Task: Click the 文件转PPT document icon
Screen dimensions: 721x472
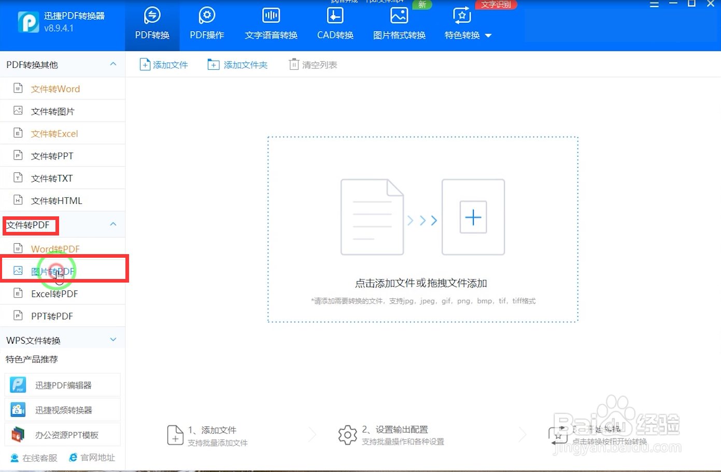Action: coord(18,155)
